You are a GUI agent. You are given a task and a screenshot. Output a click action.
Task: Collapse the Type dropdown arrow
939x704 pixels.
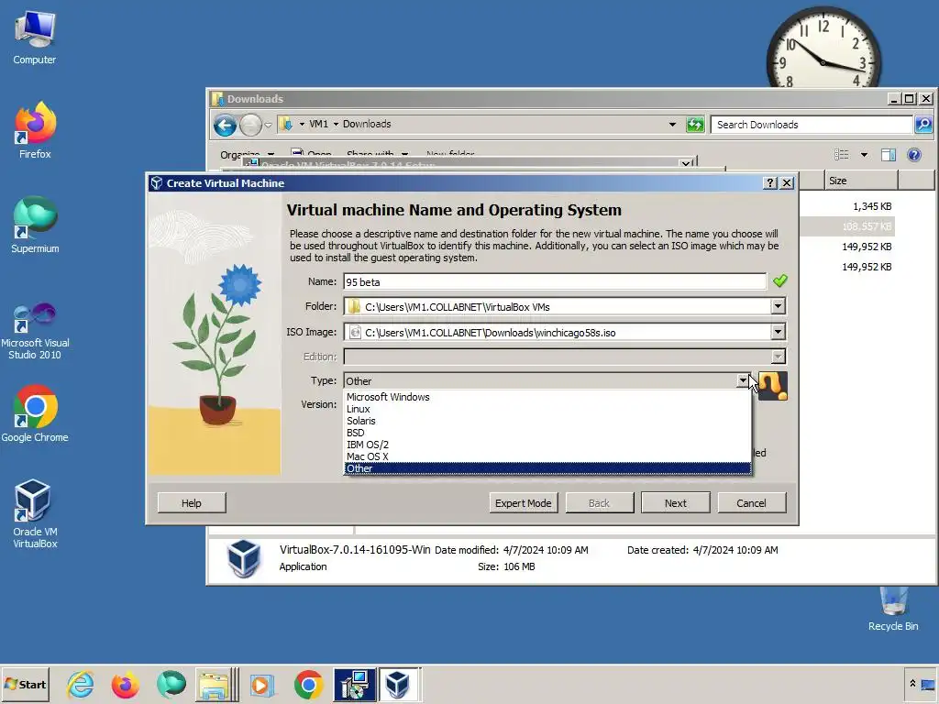[x=743, y=380]
